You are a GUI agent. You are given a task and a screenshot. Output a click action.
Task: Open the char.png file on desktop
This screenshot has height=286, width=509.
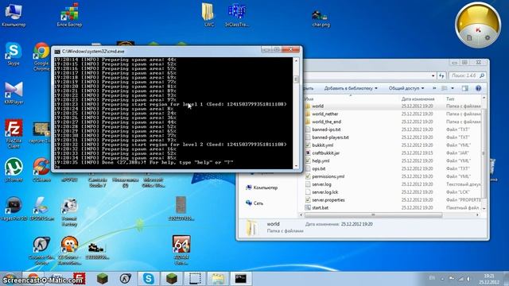coord(321,18)
